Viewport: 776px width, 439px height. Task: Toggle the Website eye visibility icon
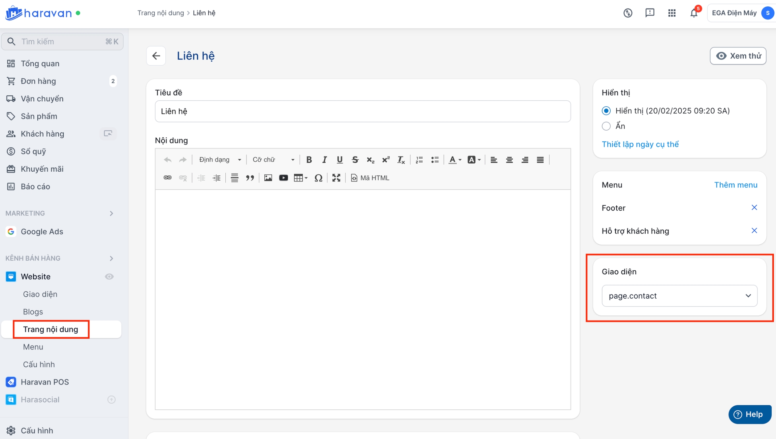click(109, 276)
